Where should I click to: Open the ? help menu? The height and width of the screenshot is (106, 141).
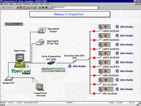pos(52,4)
